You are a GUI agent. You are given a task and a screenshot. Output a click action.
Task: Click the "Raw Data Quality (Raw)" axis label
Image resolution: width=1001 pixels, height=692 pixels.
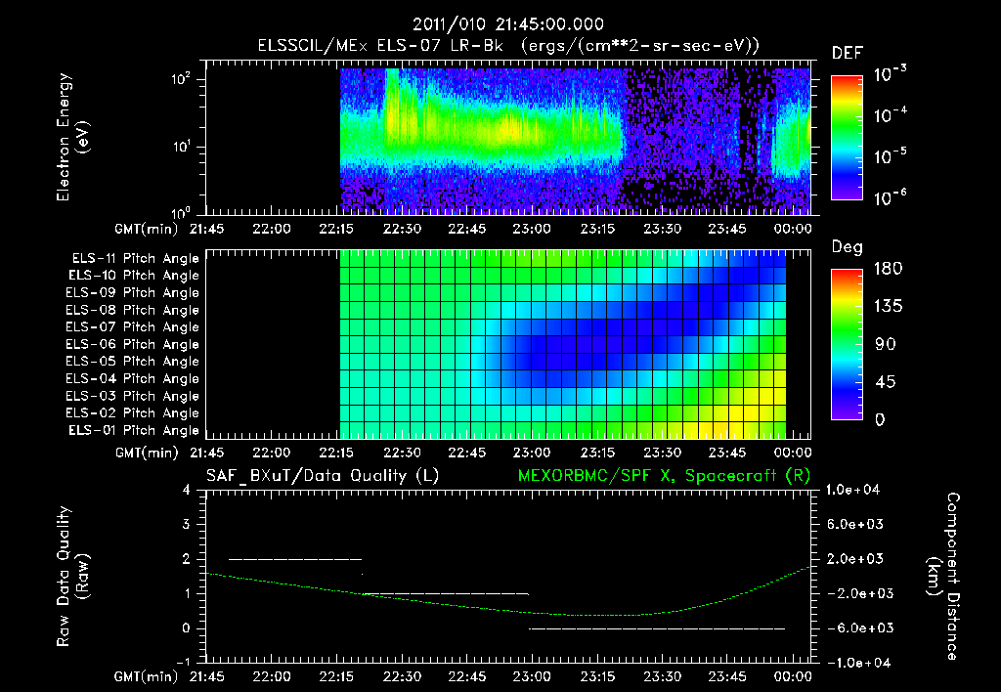tap(72, 577)
